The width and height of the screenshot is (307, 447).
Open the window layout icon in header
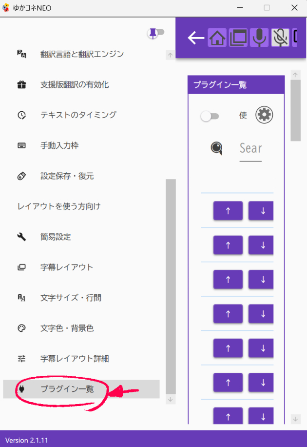[x=238, y=38]
